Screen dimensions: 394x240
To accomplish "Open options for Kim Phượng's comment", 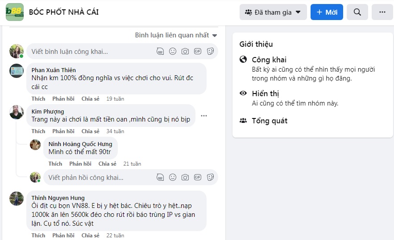I will point(204,116).
